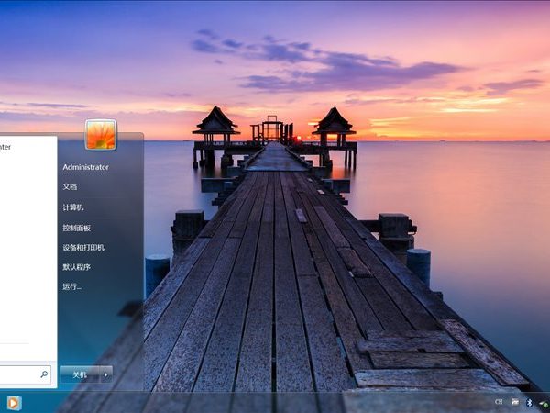Open 文档 from the Start menu

click(71, 186)
